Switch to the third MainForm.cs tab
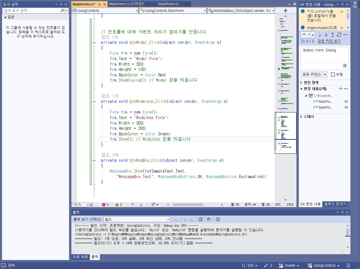 (169, 4)
